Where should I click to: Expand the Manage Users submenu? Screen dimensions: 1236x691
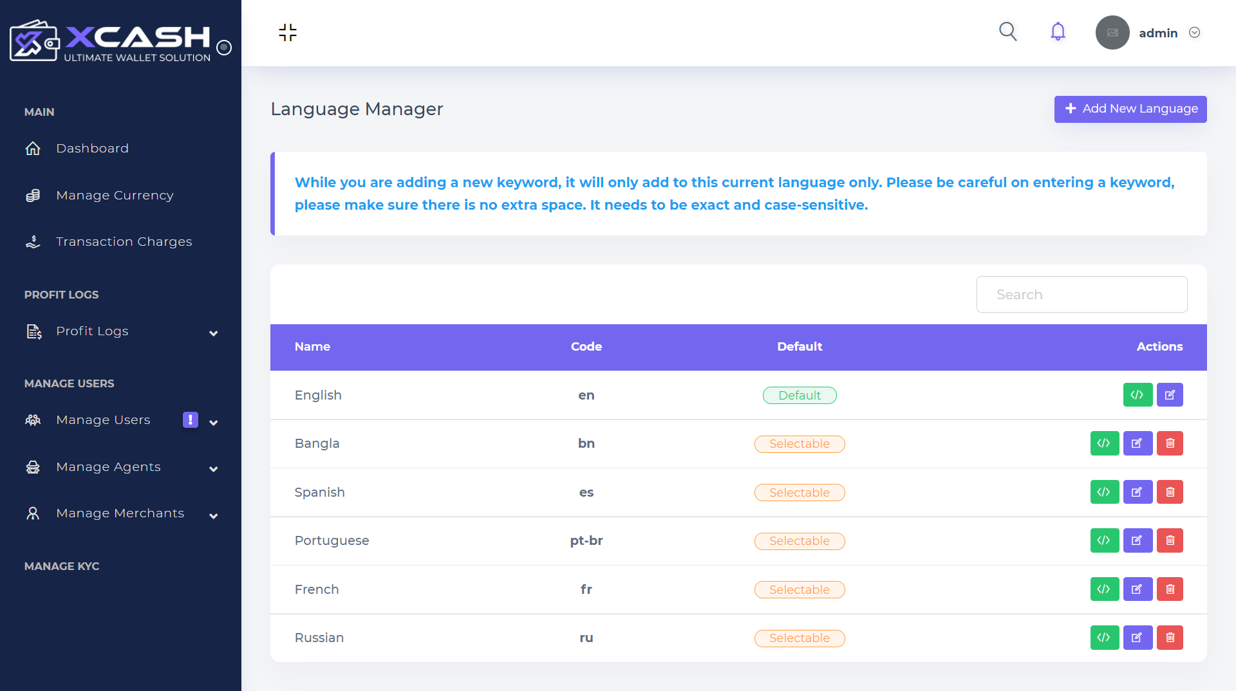(213, 423)
